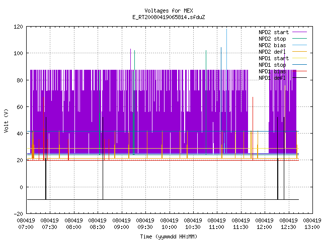Click the x-axis tick label 09:00
The width and height of the screenshot is (322, 241).
coord(121,227)
